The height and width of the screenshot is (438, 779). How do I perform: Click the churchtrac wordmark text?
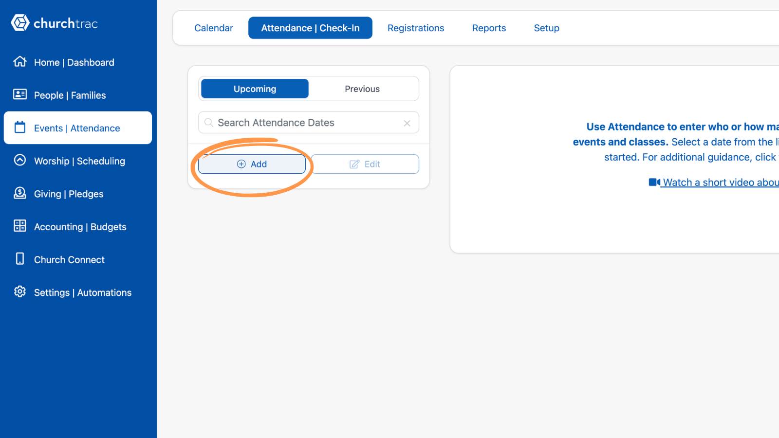(x=66, y=23)
